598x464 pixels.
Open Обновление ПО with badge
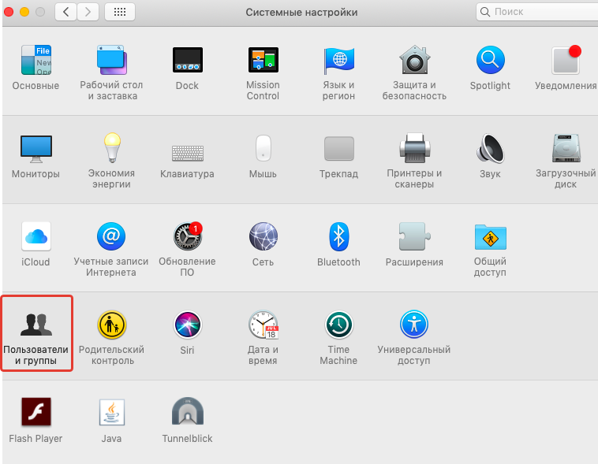click(x=188, y=236)
